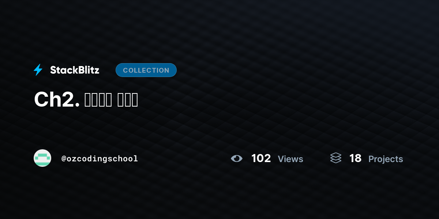Open the ozcodingschool pixel avatar
Image resolution: width=439 pixels, height=219 pixels.
[x=42, y=158]
